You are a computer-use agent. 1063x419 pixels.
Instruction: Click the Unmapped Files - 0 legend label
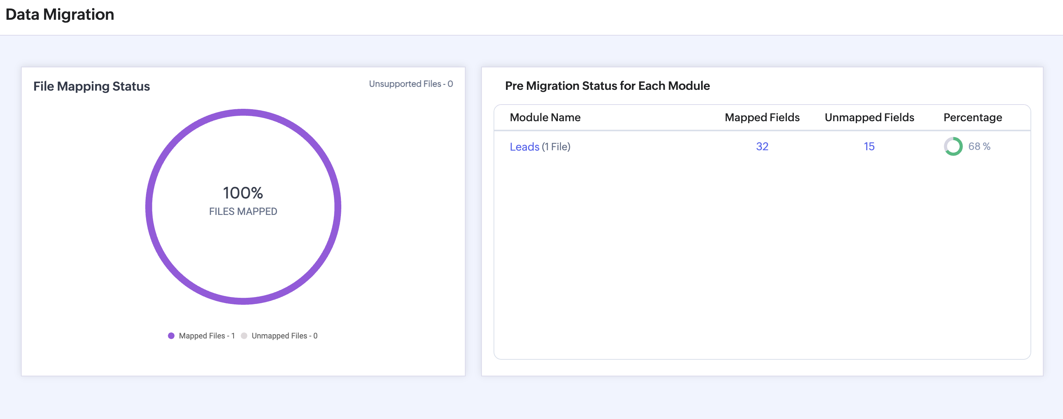[x=284, y=336]
